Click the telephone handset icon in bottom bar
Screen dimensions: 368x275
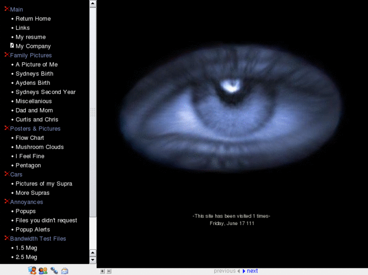coord(54,270)
